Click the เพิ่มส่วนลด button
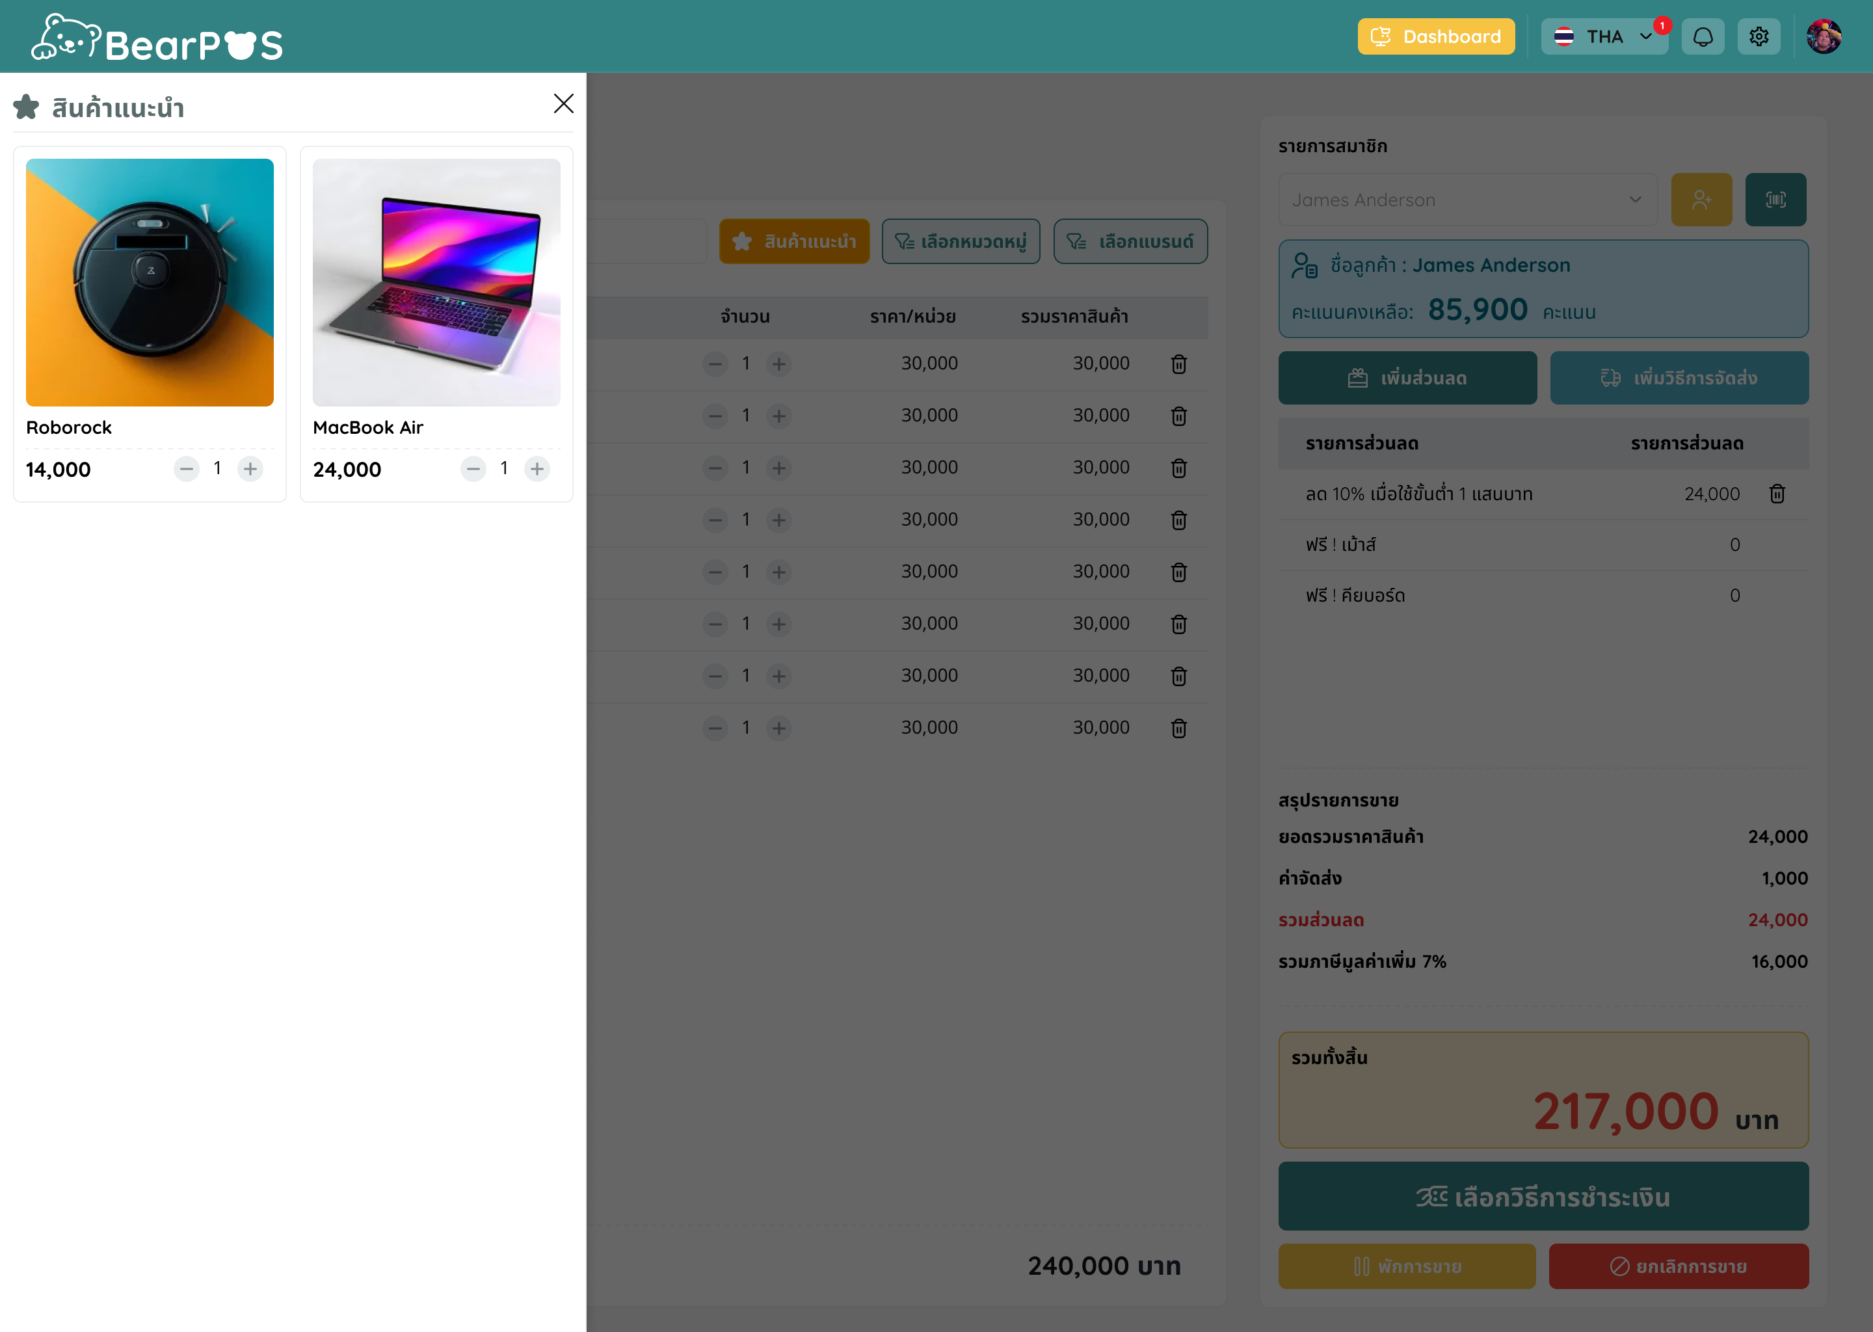Screen dimensions: 1873x1332 [x=1407, y=378]
